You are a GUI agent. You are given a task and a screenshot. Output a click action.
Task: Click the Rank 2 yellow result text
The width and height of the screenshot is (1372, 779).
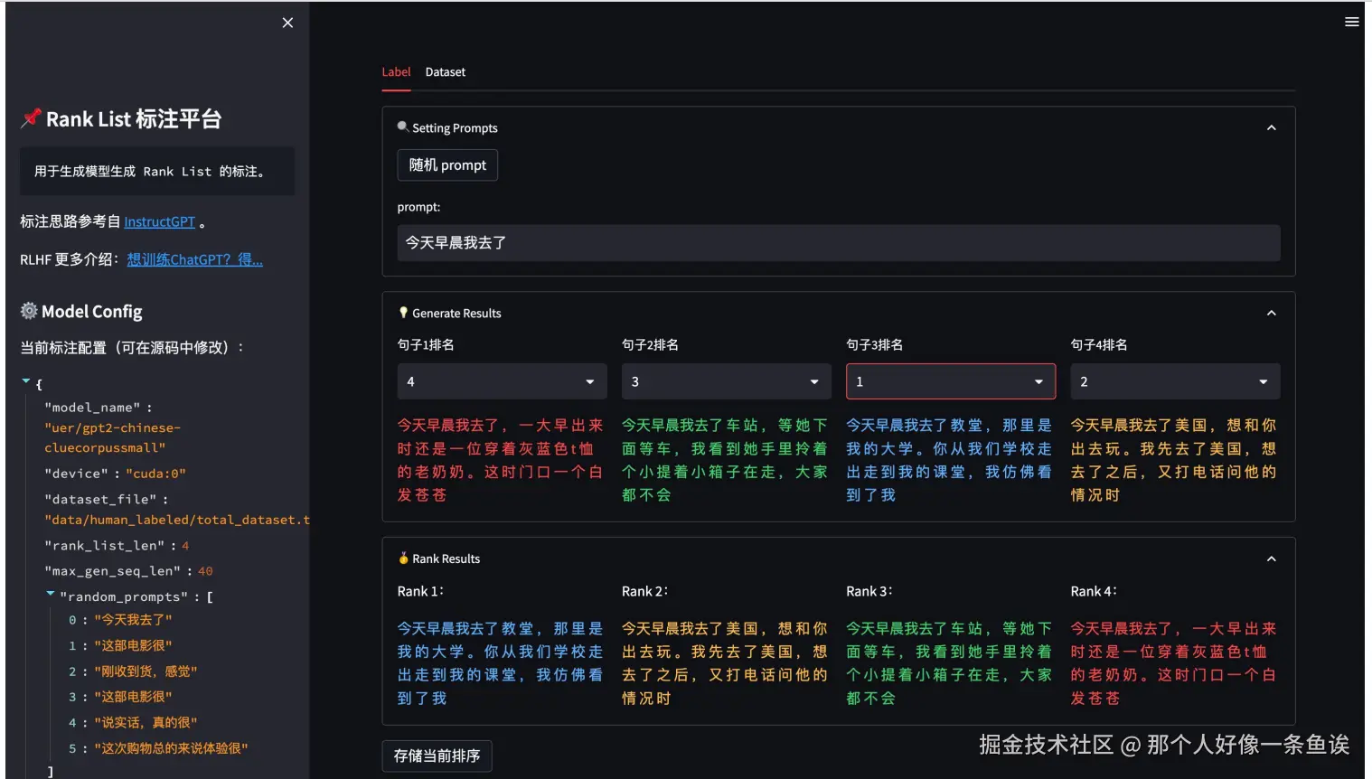pos(724,663)
